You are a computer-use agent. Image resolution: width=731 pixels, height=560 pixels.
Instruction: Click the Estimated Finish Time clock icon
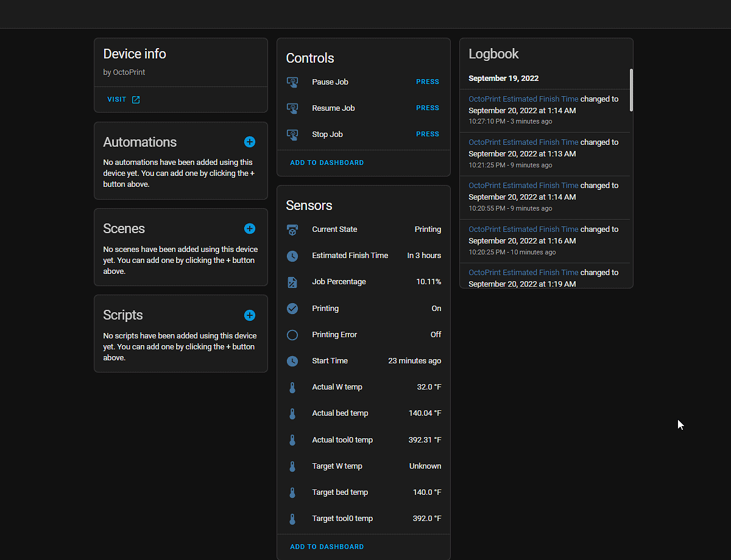point(292,256)
